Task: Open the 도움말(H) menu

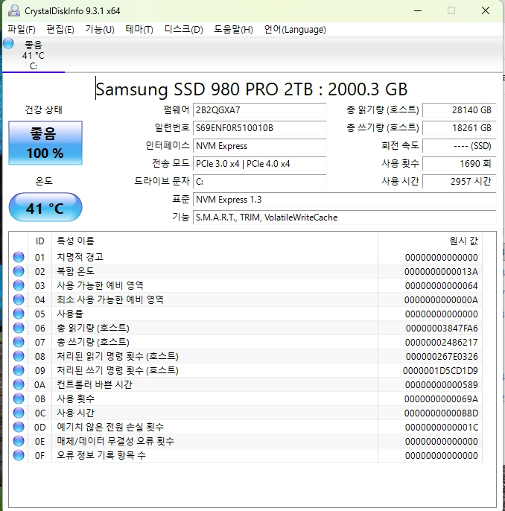Action: coord(233,30)
